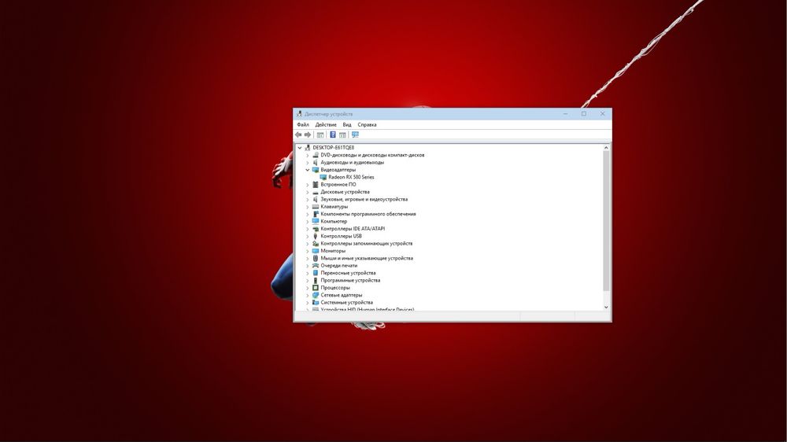Click the mouse icon beside Мыши
787x442 pixels.
click(316, 259)
